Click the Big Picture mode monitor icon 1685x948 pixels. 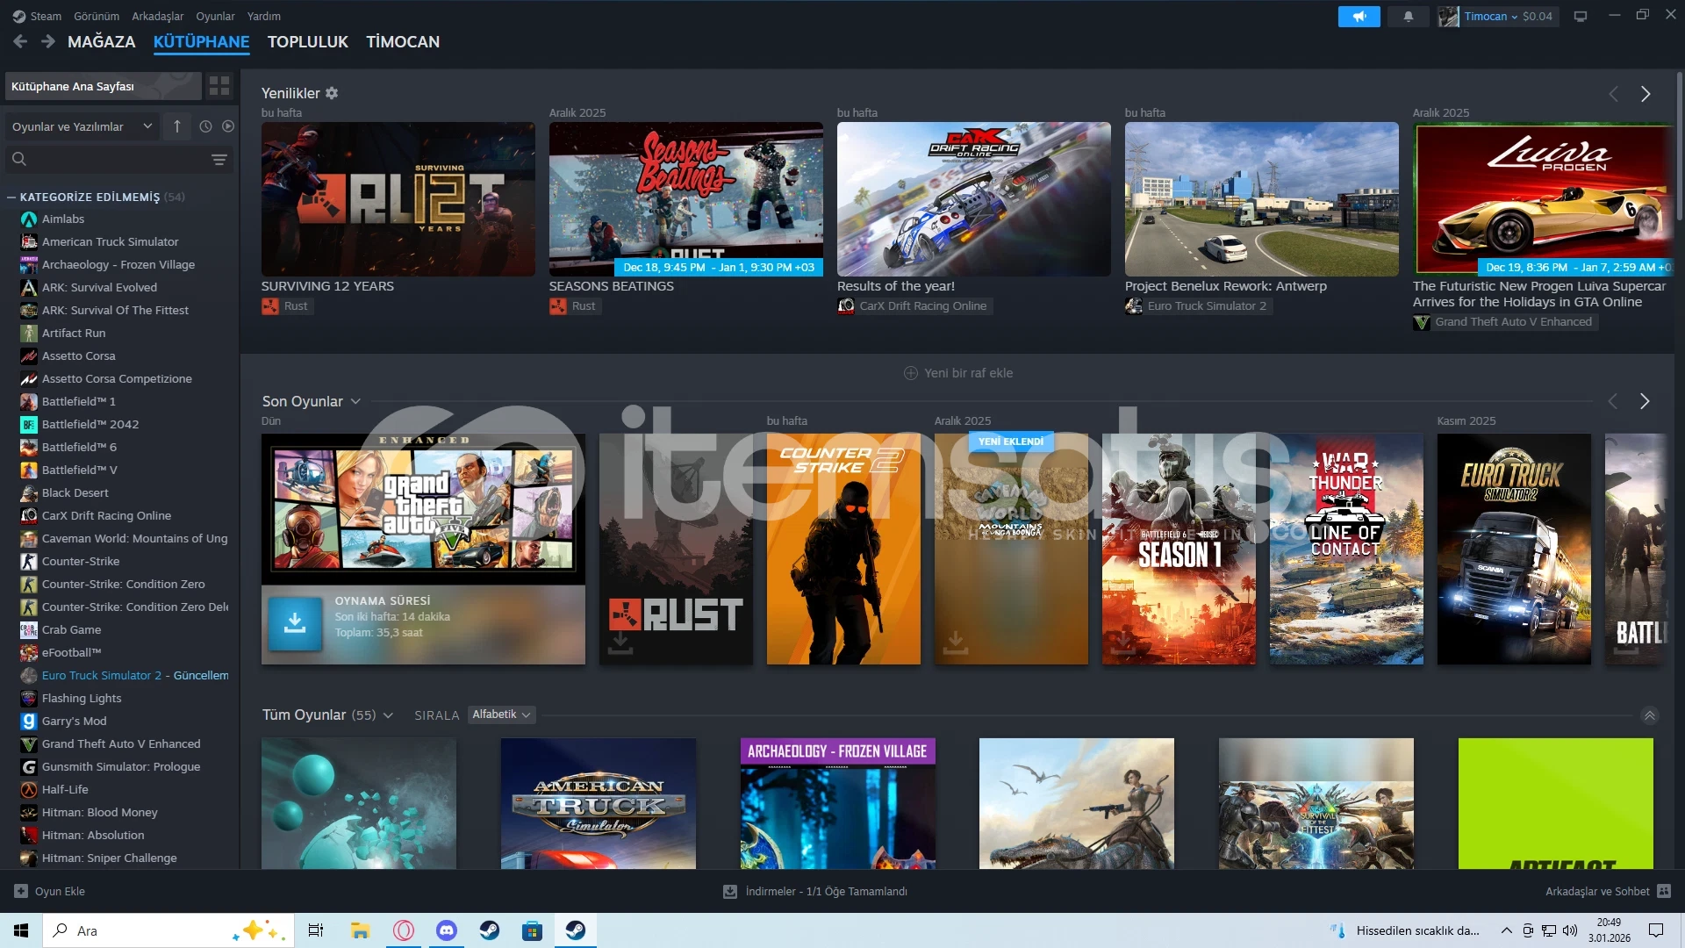pyautogui.click(x=1581, y=17)
